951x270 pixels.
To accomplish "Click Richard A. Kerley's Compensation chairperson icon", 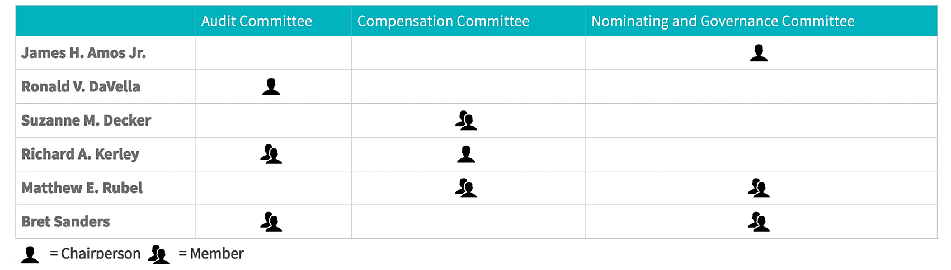I will 466,155.
